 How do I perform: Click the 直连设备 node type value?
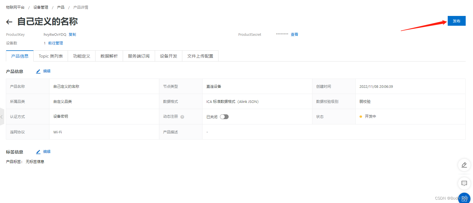point(214,86)
